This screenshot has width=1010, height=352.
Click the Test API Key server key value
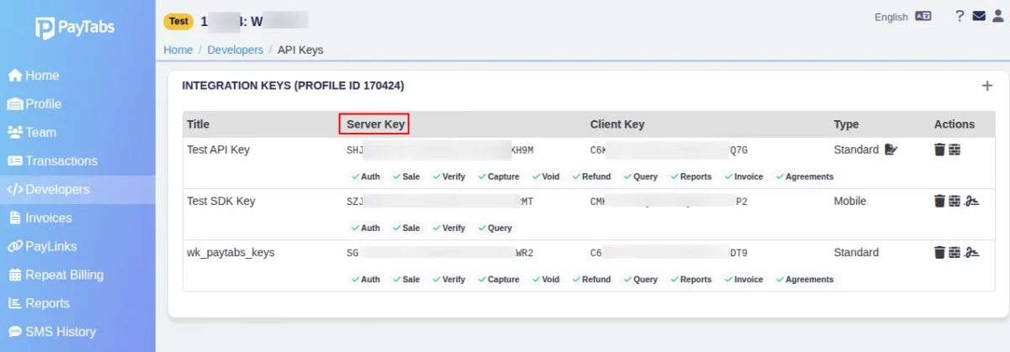pos(440,150)
